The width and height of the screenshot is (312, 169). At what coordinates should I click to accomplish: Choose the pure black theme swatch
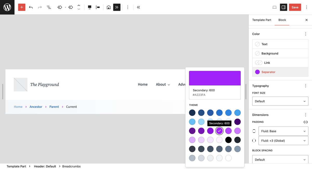tap(228, 140)
